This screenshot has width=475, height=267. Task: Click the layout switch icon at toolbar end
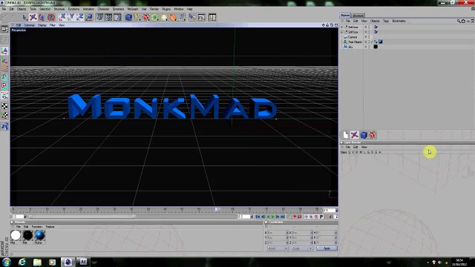tap(212, 17)
